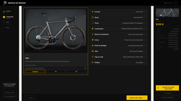This screenshot has width=181, height=101.
Task: Click the Obvious On Demand logo
Action: 15,3
